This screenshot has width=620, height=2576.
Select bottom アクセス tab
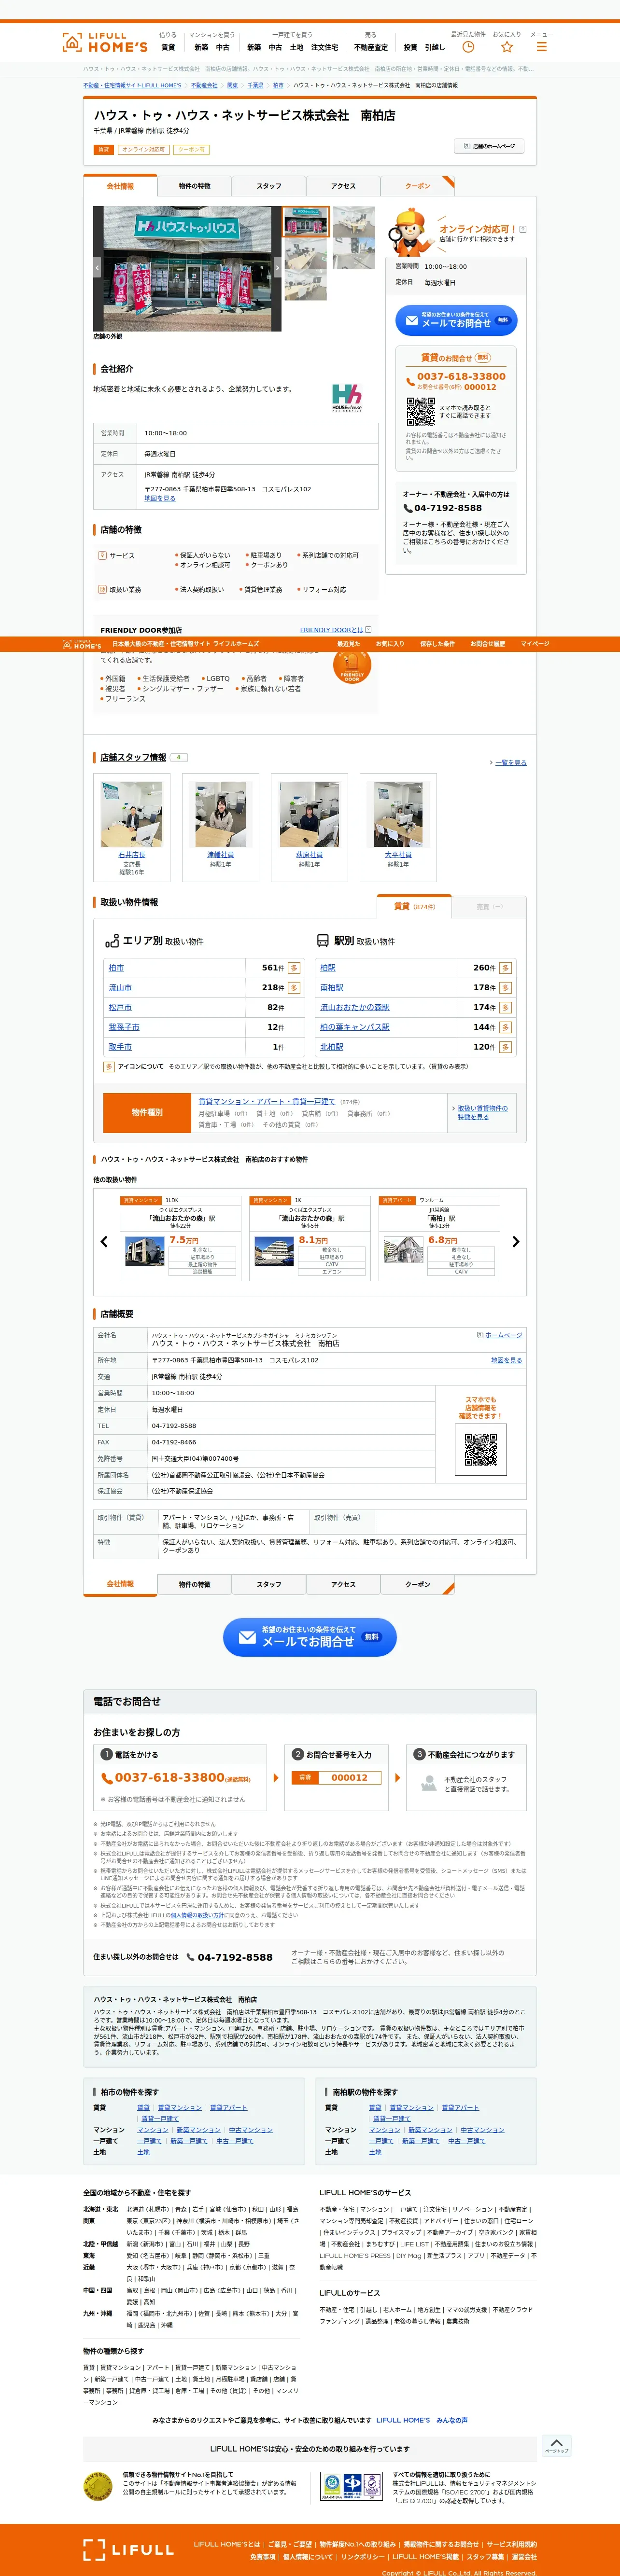pyautogui.click(x=343, y=1584)
